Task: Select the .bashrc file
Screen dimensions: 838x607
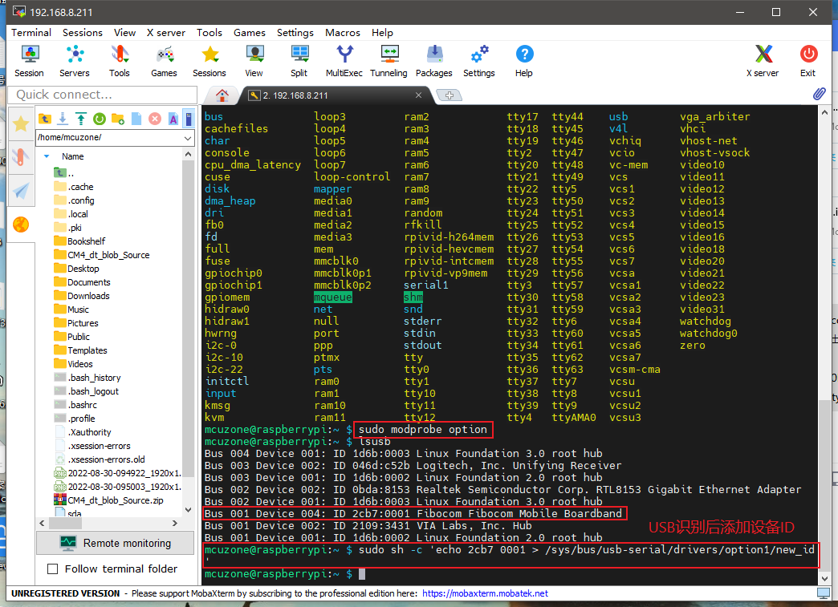Action: (x=75, y=405)
